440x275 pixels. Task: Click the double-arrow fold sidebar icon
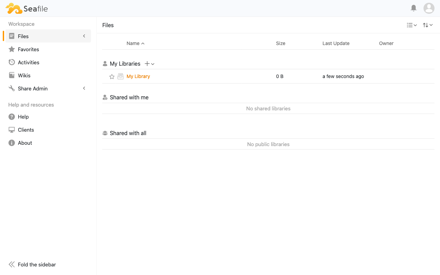pos(12,264)
